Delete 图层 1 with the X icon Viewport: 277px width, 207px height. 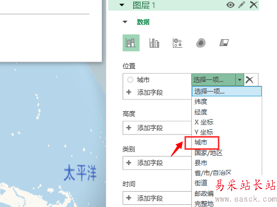click(x=254, y=5)
